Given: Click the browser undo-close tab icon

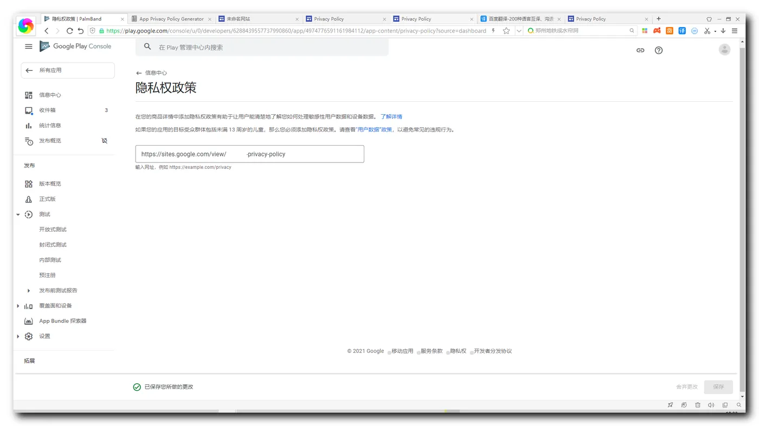Looking at the screenshot, I should click(81, 31).
